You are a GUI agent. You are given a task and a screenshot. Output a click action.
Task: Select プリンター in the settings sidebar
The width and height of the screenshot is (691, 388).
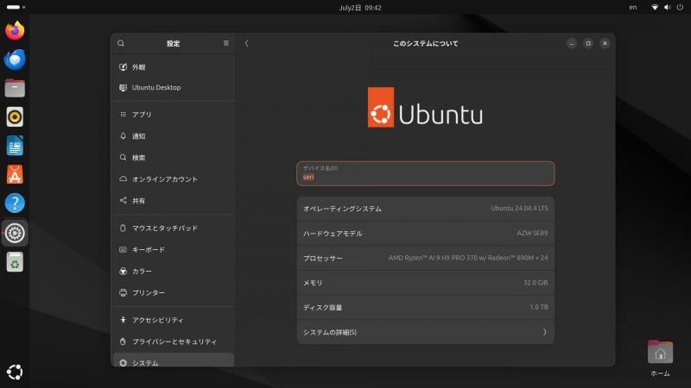coord(174,292)
